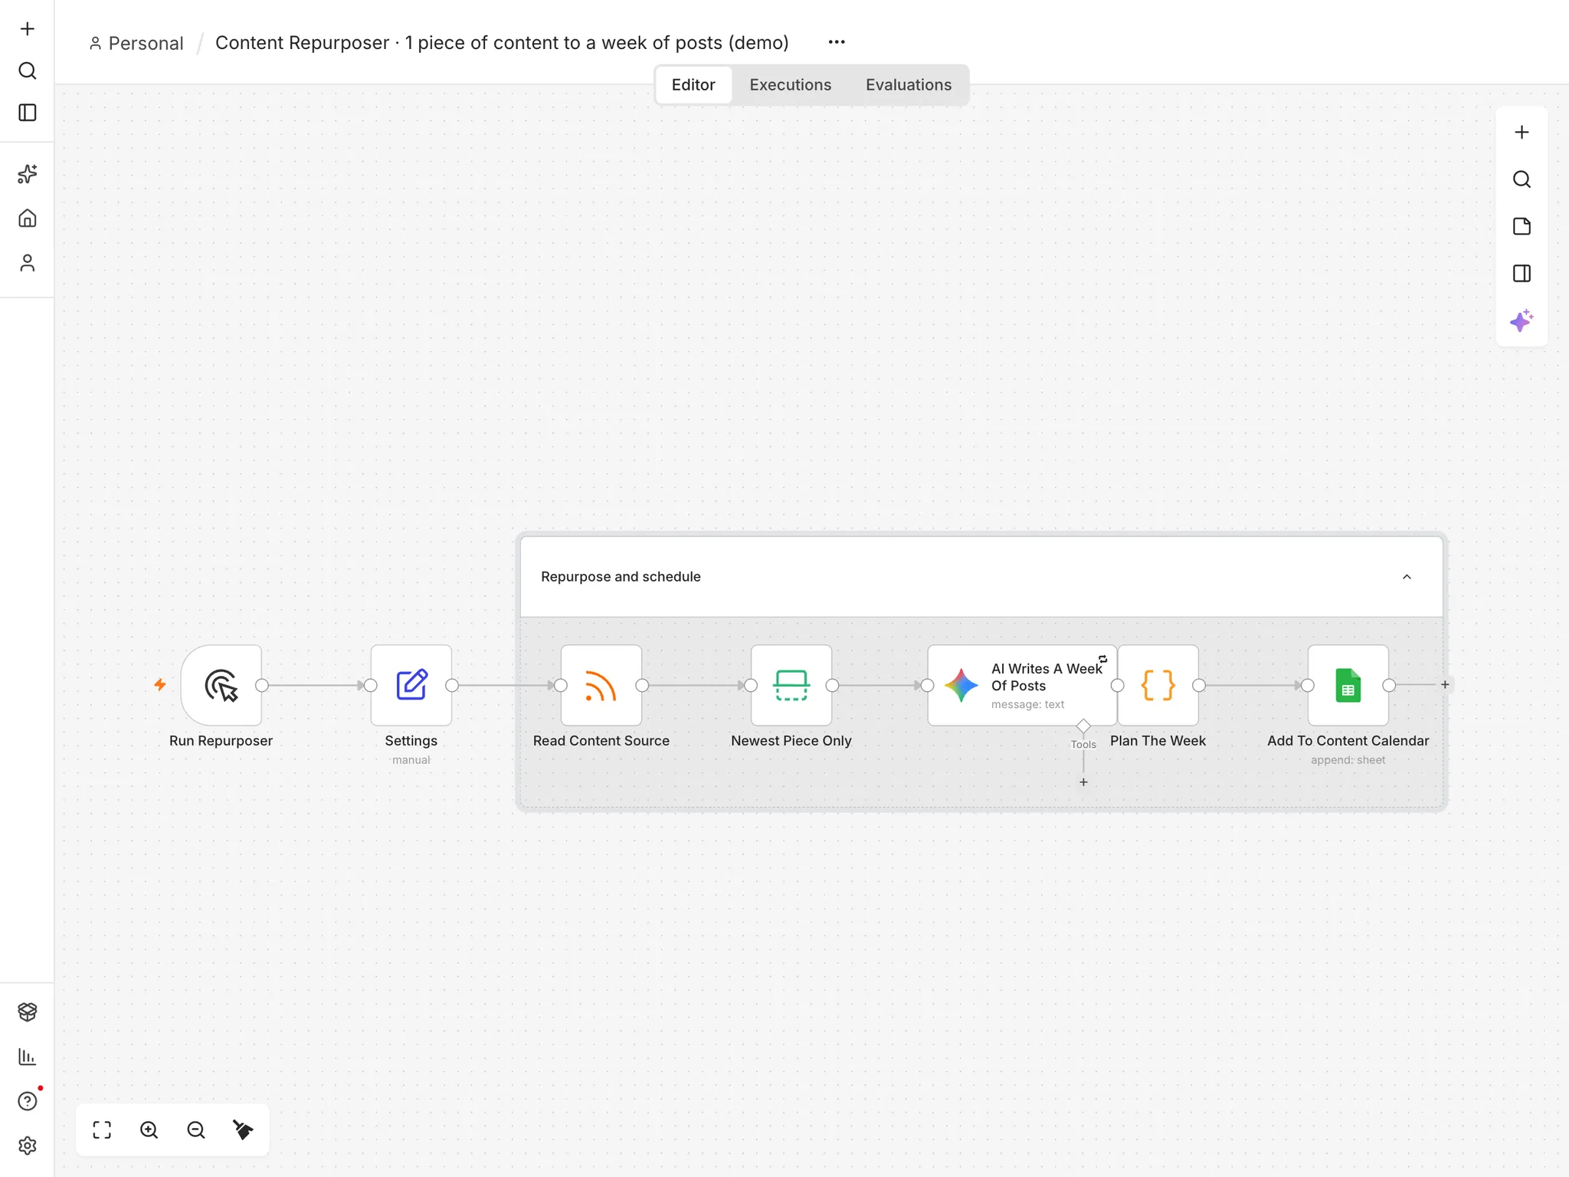Open the AI sparkles icon in left sidebar
The image size is (1569, 1177).
pyautogui.click(x=28, y=174)
